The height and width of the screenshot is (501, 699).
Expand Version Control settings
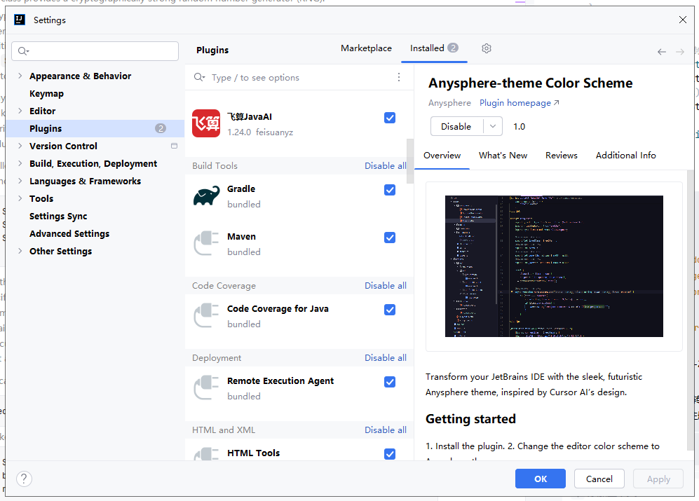click(20, 146)
